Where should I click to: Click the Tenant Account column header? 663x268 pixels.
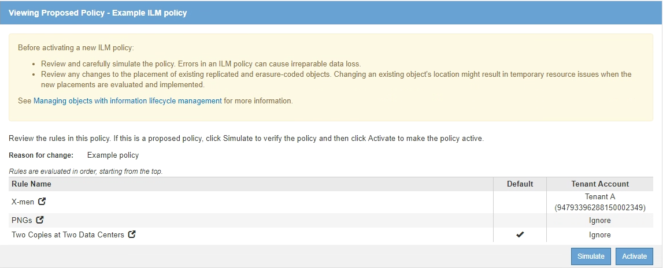coord(599,184)
